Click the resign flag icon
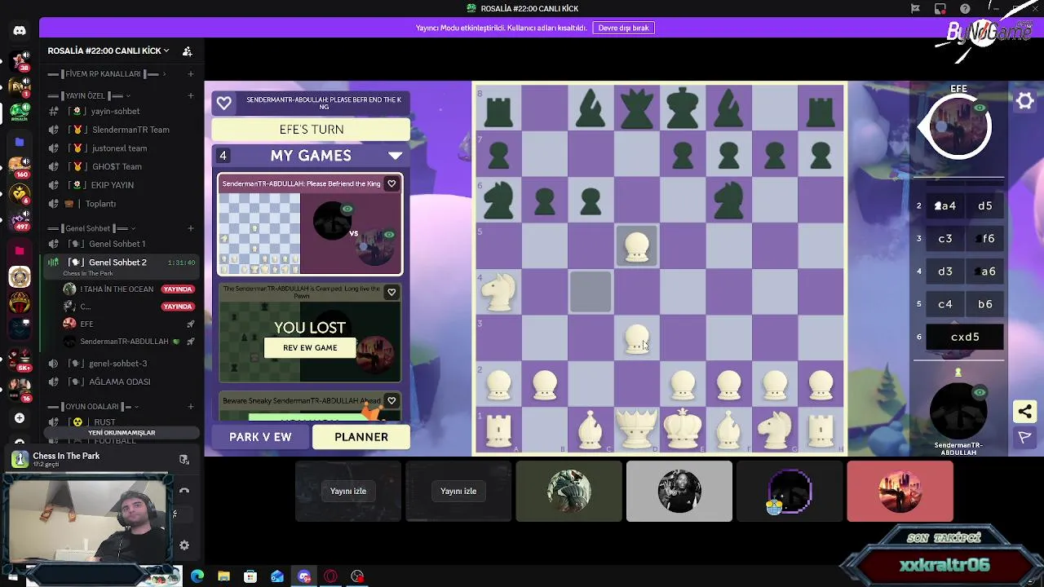 [x=1024, y=438]
